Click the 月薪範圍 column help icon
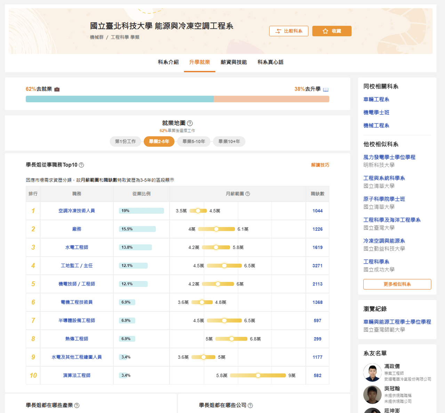The width and height of the screenshot is (445, 413). pyautogui.click(x=248, y=194)
